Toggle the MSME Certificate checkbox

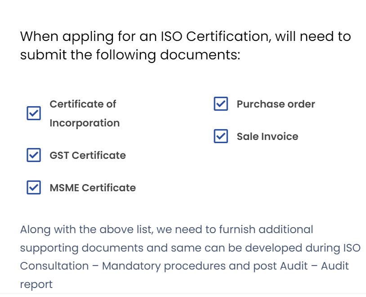coord(34,187)
